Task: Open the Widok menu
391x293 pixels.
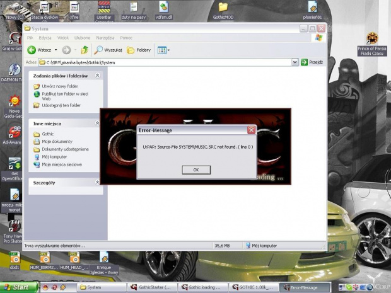Action: pos(63,38)
